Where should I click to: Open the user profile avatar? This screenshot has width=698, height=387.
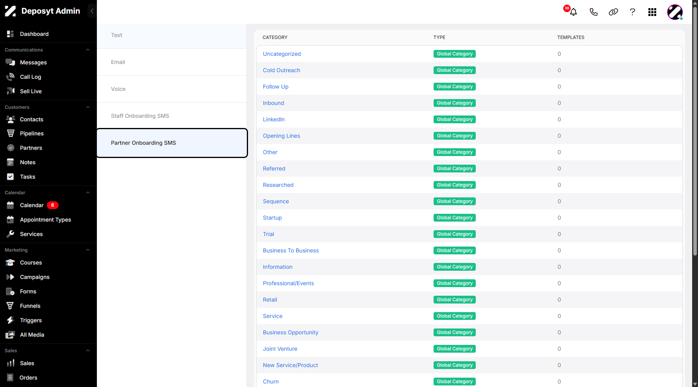click(x=675, y=12)
